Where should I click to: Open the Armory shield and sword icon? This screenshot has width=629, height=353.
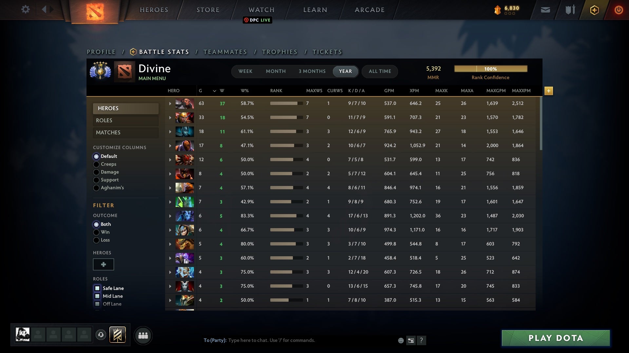(x=570, y=9)
